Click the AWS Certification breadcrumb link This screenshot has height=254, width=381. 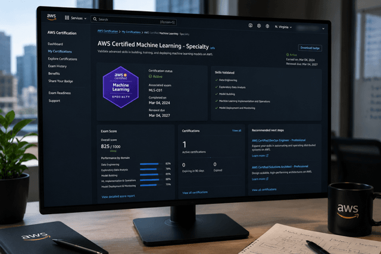[108, 31]
